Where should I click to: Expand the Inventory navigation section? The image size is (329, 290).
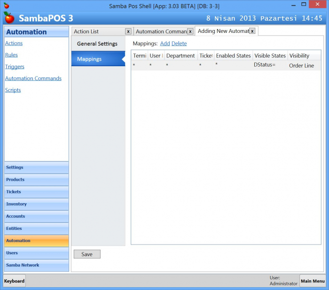pos(37,204)
